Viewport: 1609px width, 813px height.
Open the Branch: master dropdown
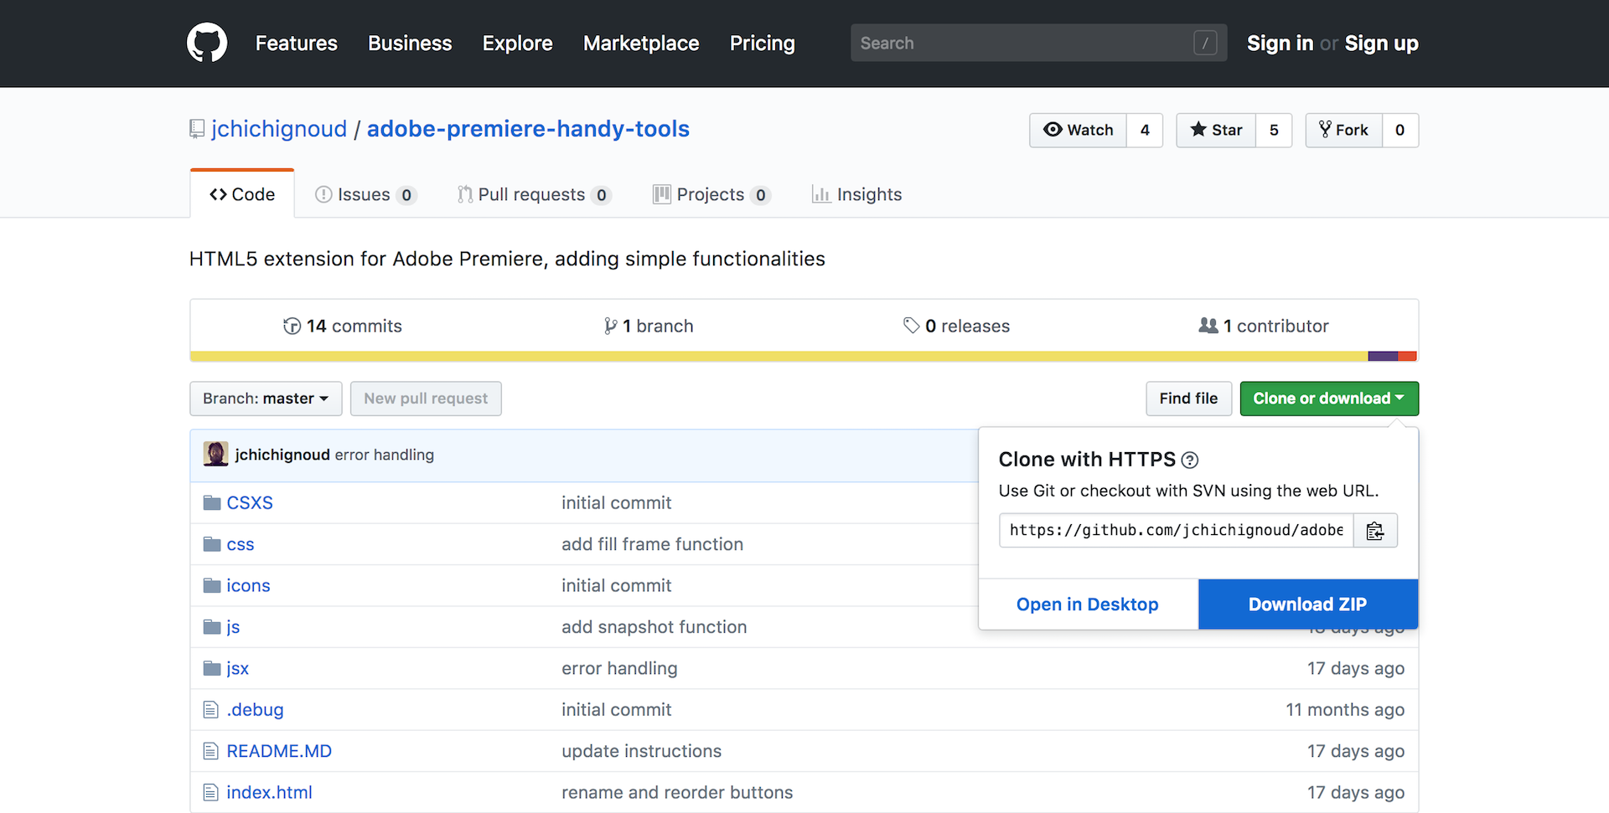click(x=266, y=399)
